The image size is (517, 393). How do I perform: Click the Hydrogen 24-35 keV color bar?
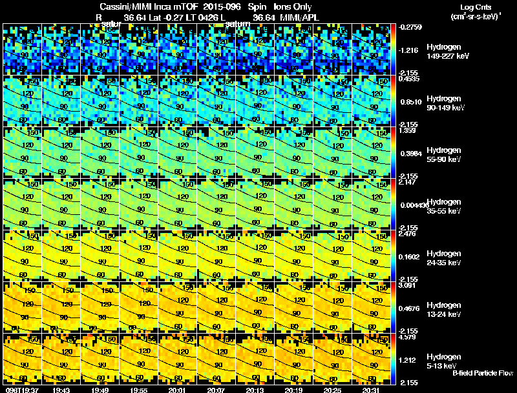[394, 256]
